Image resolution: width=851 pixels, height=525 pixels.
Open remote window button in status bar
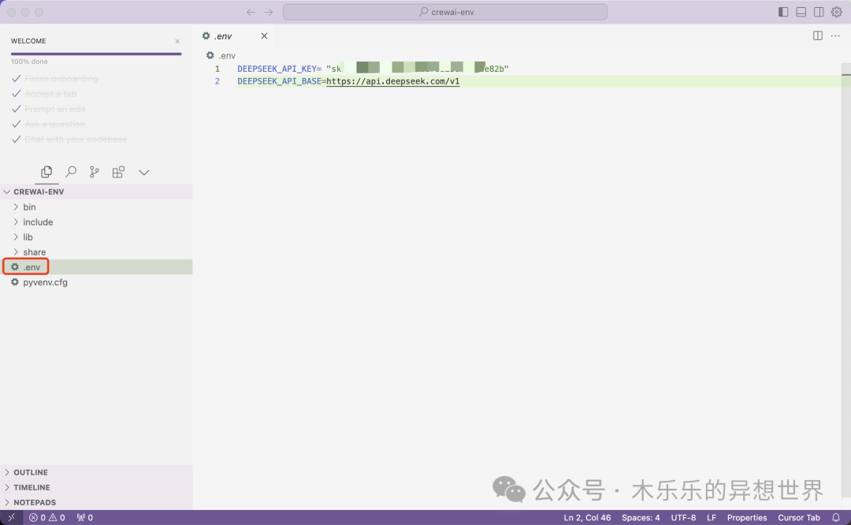[11, 517]
